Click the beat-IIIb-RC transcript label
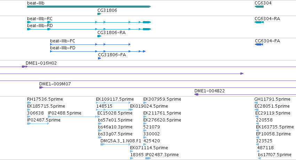The height and width of the screenshot is (160, 296). point(40,19)
